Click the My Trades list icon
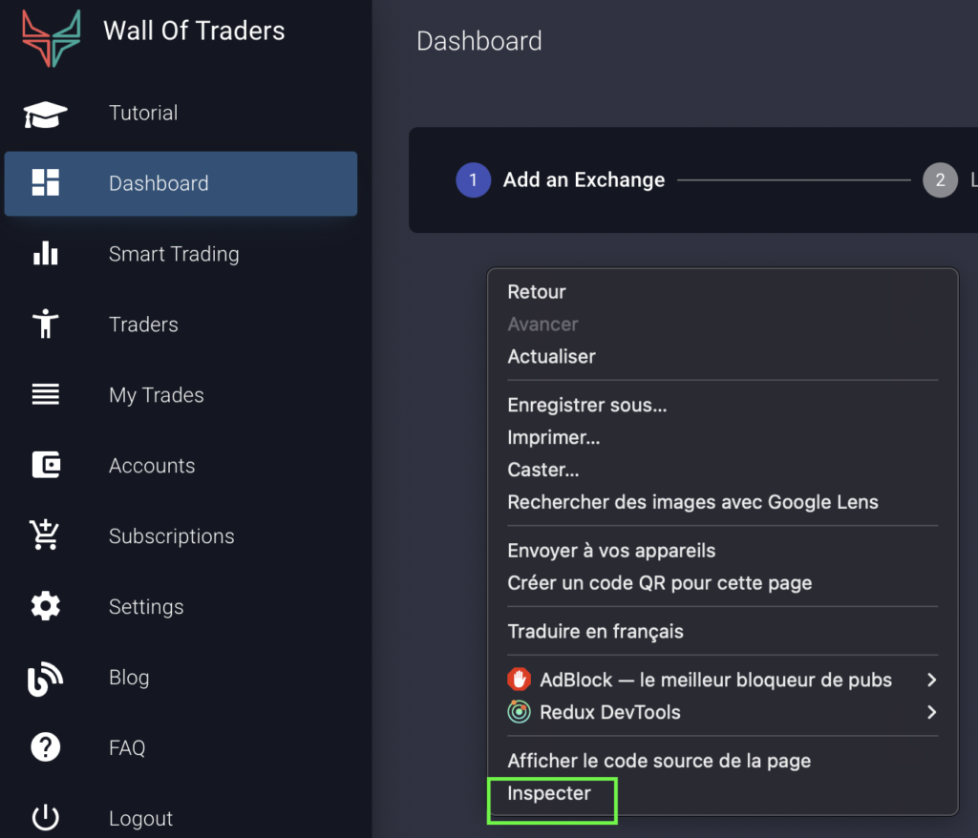The image size is (978, 838). coord(44,394)
